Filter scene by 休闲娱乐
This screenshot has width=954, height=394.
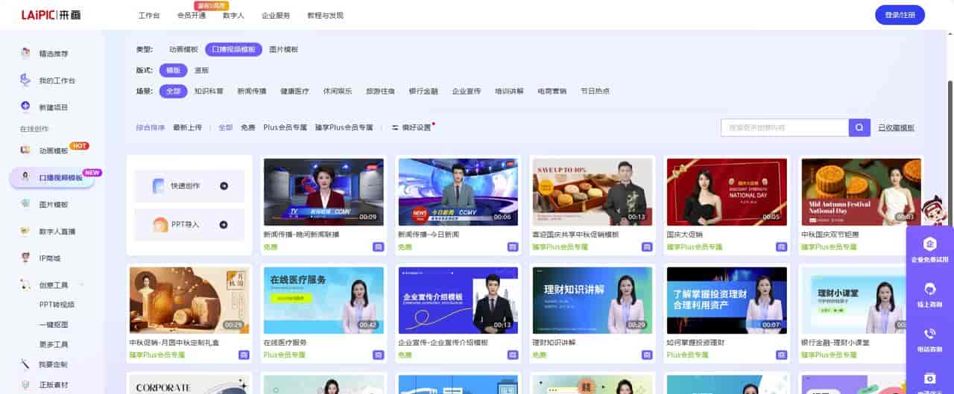[x=338, y=91]
